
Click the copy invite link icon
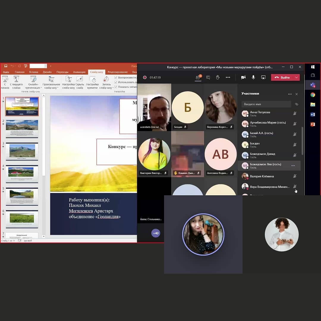click(x=296, y=104)
